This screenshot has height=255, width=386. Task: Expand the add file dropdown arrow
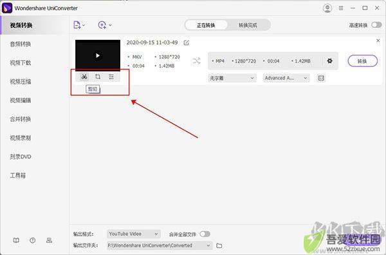point(84,25)
